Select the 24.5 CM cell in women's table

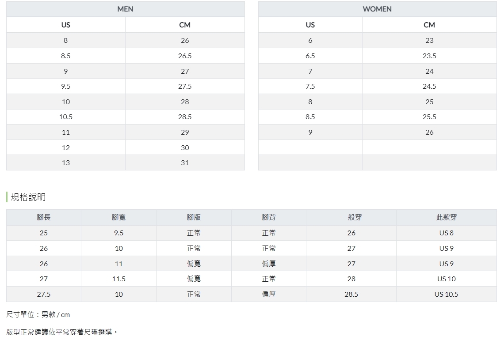pos(429,87)
